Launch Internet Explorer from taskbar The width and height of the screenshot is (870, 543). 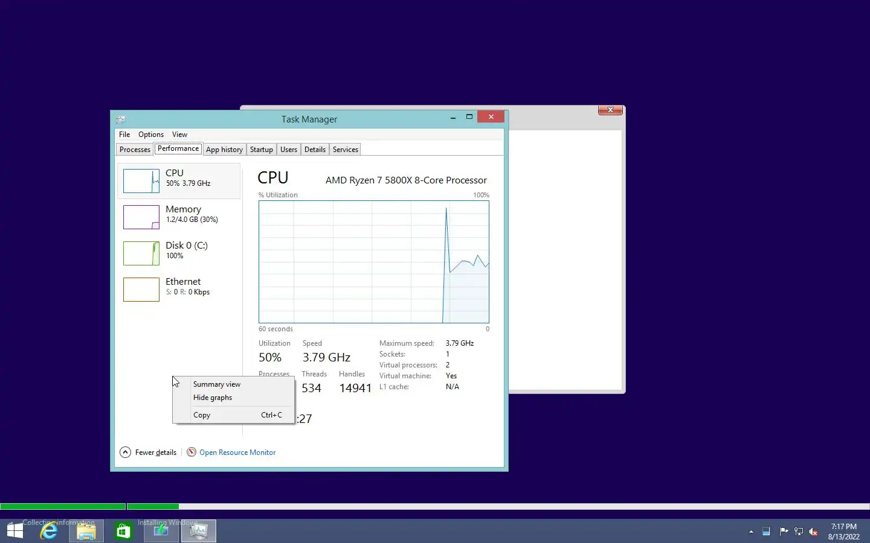point(49,531)
